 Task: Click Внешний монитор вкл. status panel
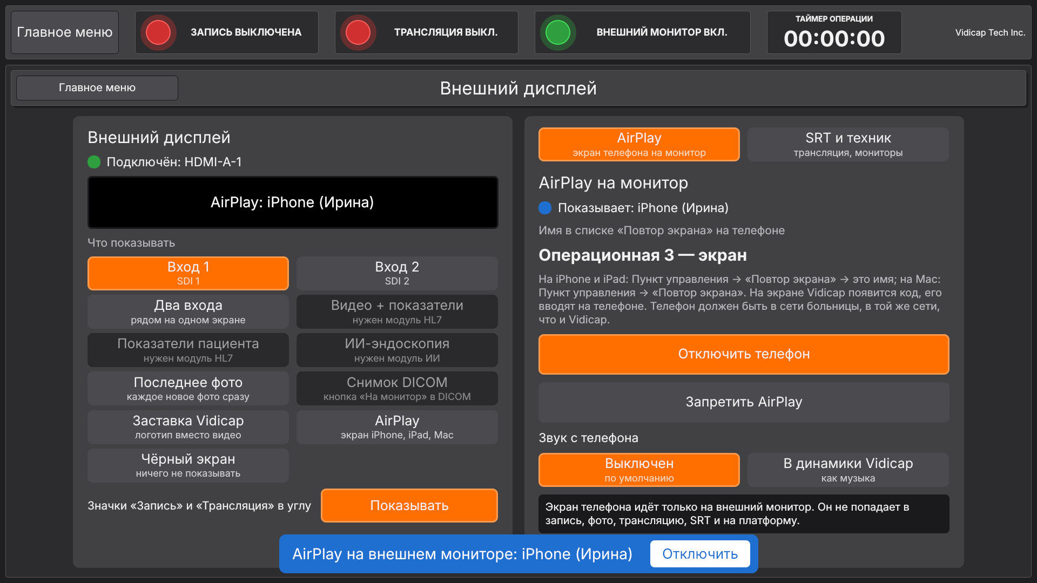pyautogui.click(x=643, y=32)
